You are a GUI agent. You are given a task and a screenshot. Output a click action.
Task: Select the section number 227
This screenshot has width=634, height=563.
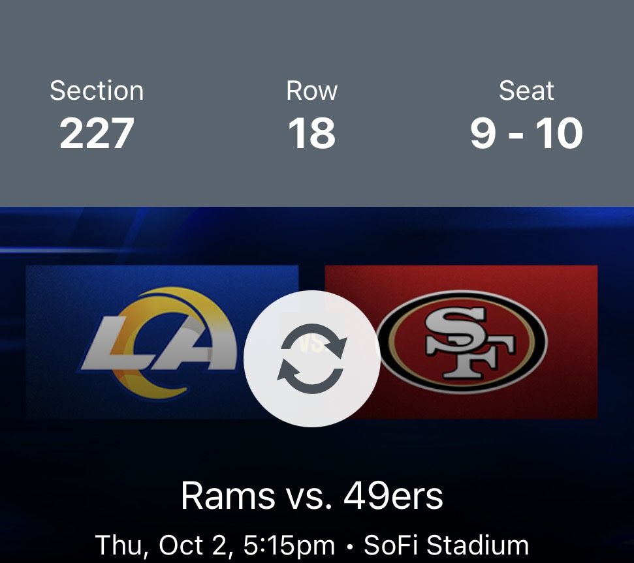[97, 133]
